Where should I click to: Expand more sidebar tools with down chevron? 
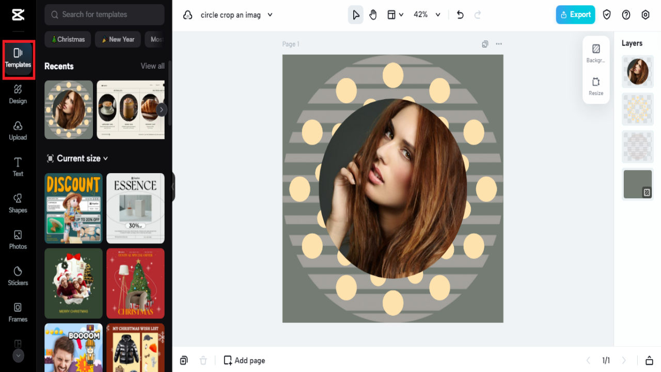coord(18,355)
